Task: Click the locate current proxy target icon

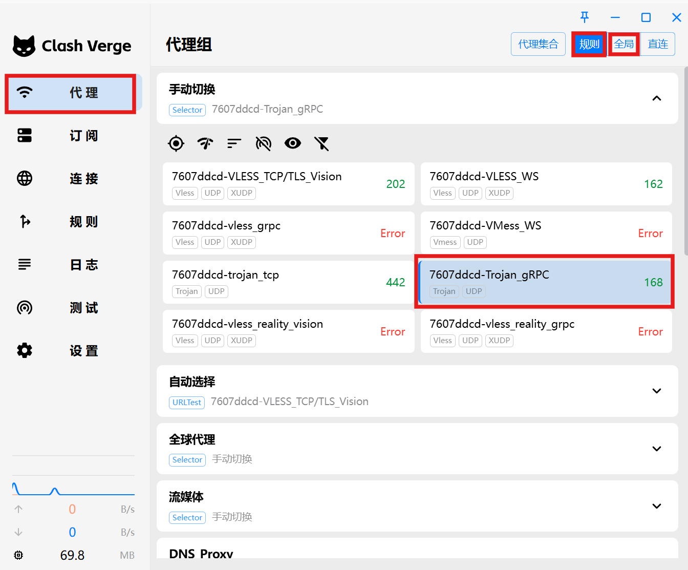Action: [x=176, y=143]
